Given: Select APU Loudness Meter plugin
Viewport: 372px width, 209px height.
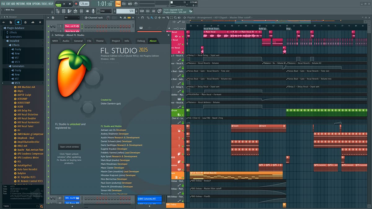Looking at the screenshot, I should [x=28, y=158].
